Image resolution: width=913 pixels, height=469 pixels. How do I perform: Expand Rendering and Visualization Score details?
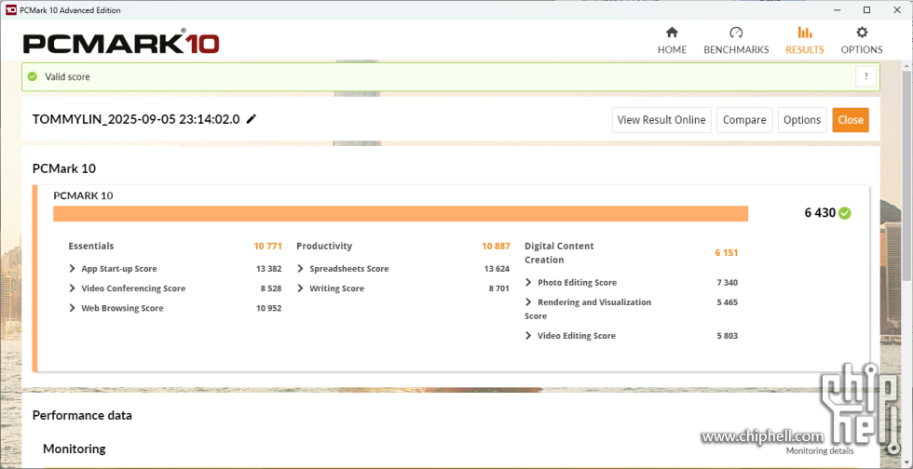pyautogui.click(x=529, y=302)
